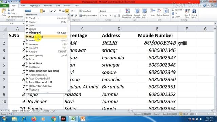Switch to the Review tab

(x=67, y=6)
